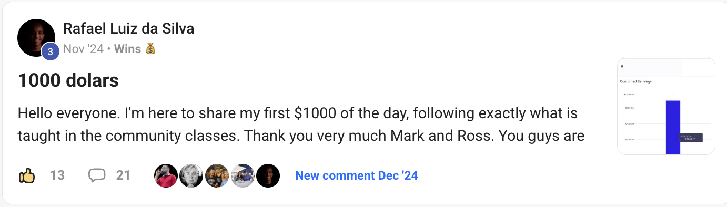Click the money bag emoji beside Wins
727x207 pixels.
coord(150,49)
